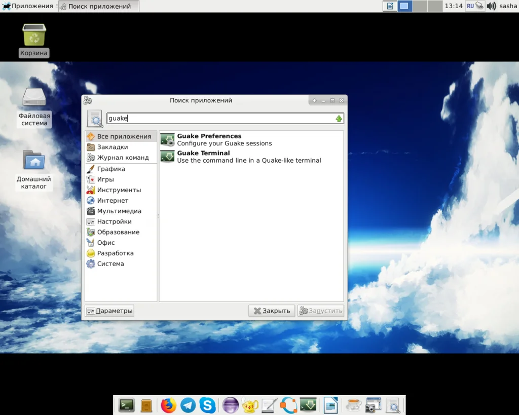
Task: Click the guake search input field
Action: (x=218, y=119)
